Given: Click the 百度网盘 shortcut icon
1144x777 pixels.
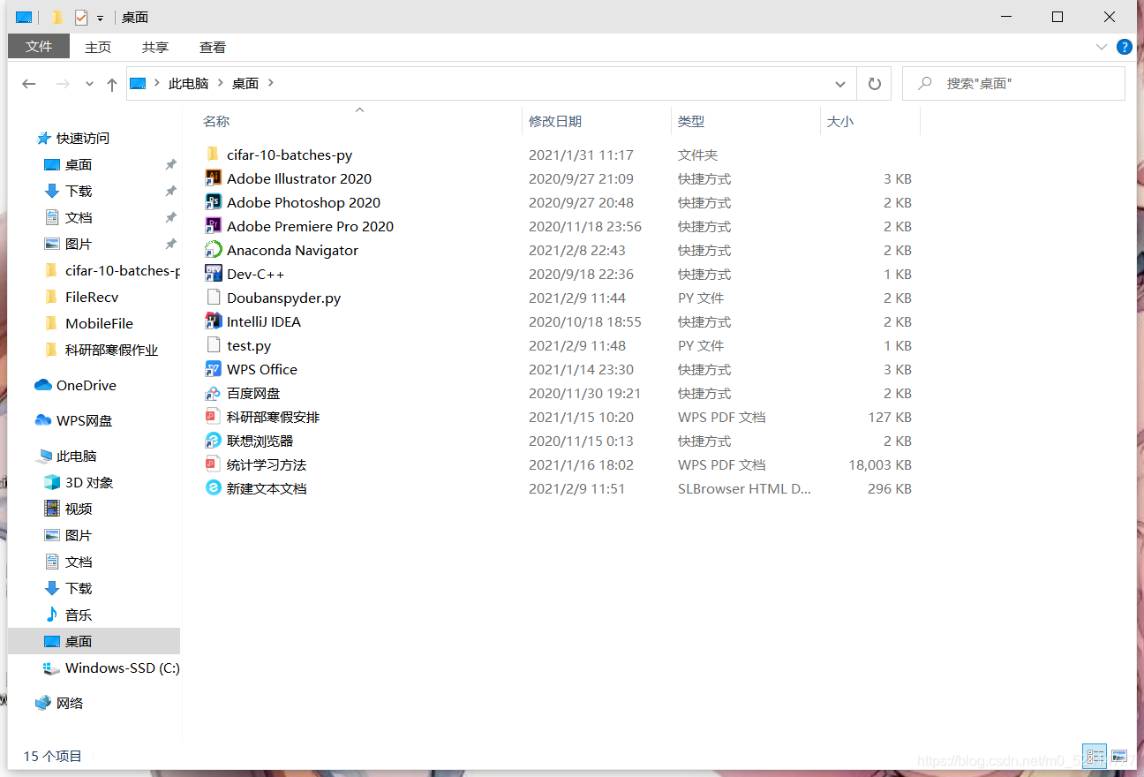Looking at the screenshot, I should tap(213, 393).
